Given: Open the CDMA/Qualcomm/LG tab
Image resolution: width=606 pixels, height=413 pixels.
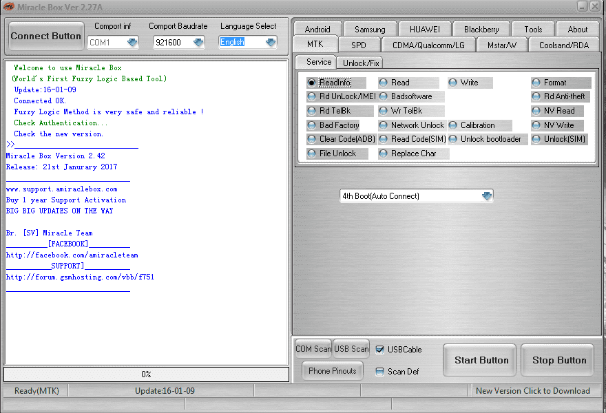Looking at the screenshot, I should click(428, 45).
